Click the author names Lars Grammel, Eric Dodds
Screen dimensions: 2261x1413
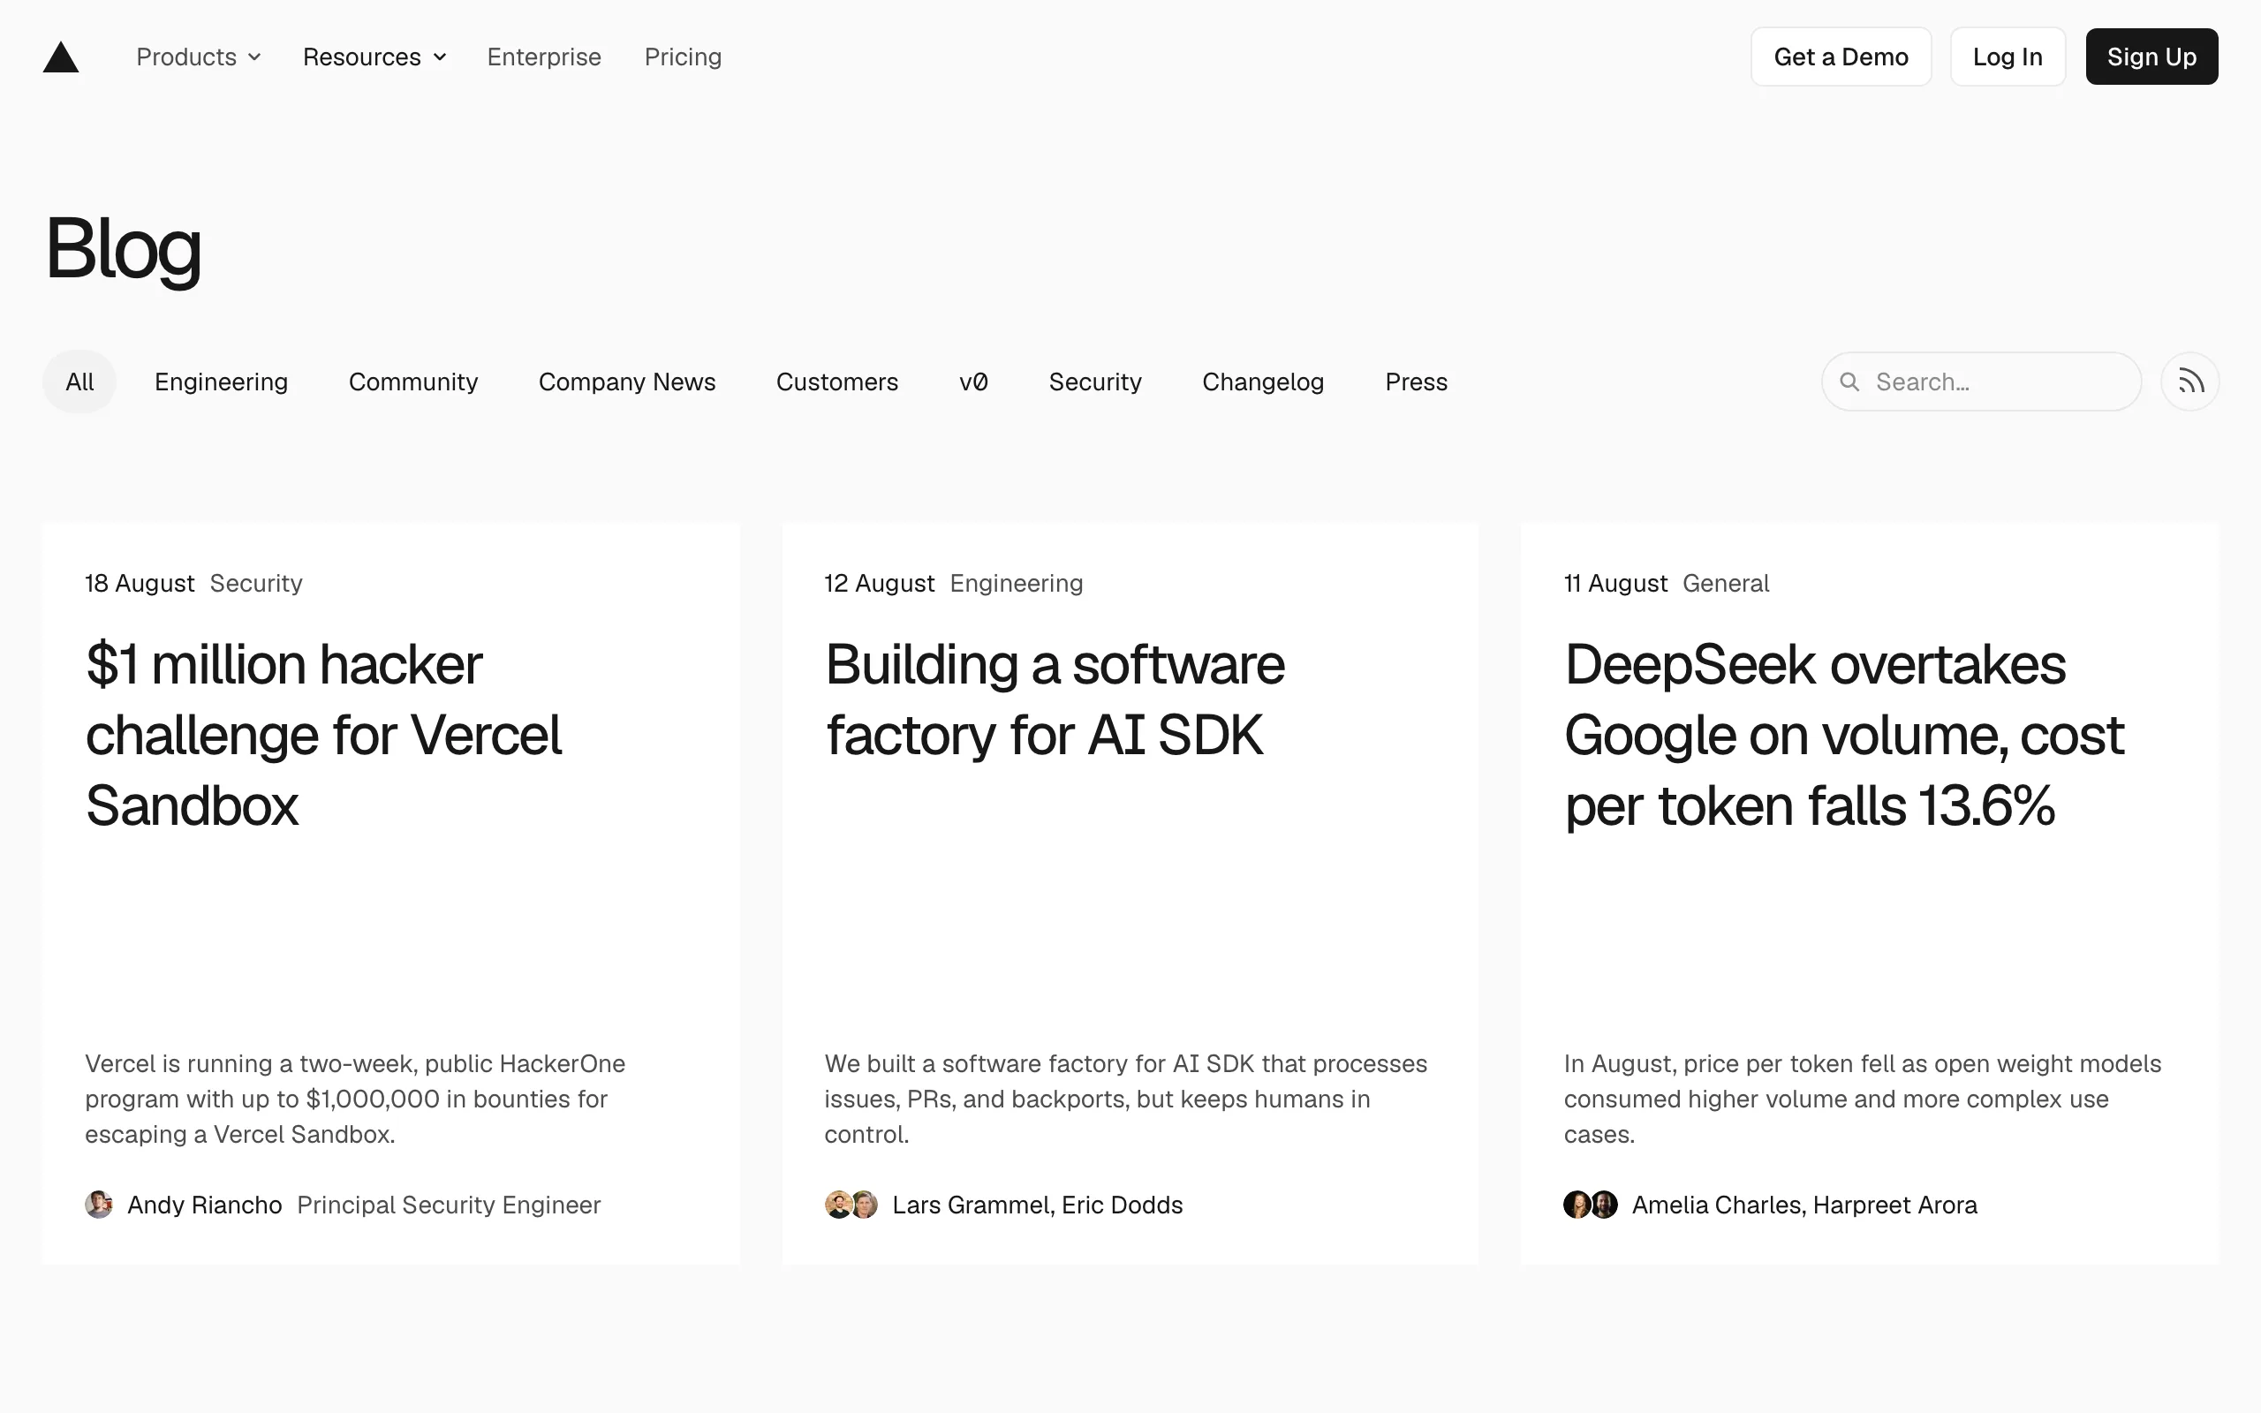(1037, 1205)
